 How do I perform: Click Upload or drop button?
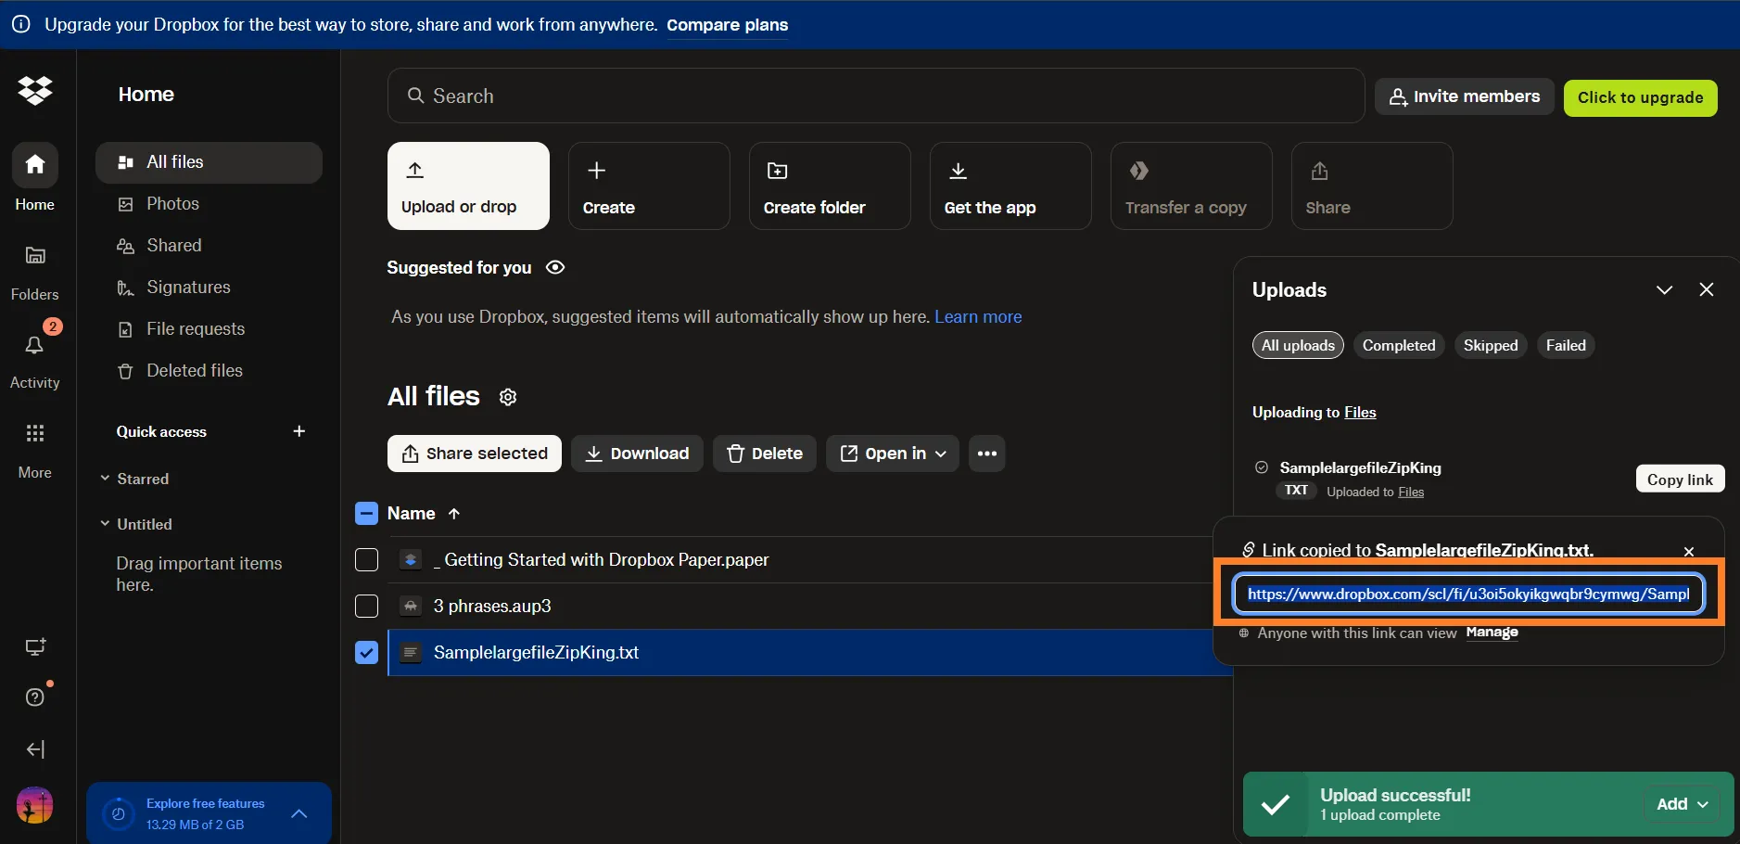coord(468,185)
